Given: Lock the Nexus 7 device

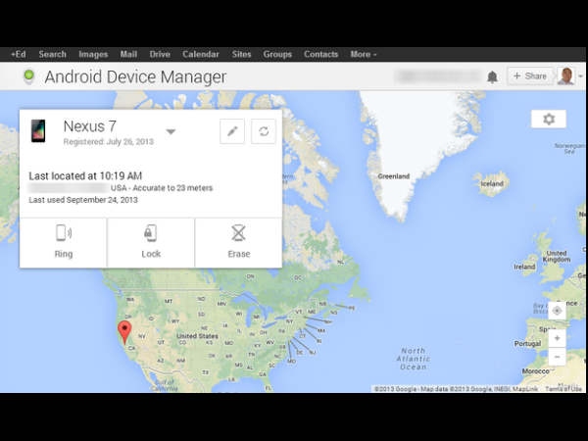Looking at the screenshot, I should [x=151, y=243].
